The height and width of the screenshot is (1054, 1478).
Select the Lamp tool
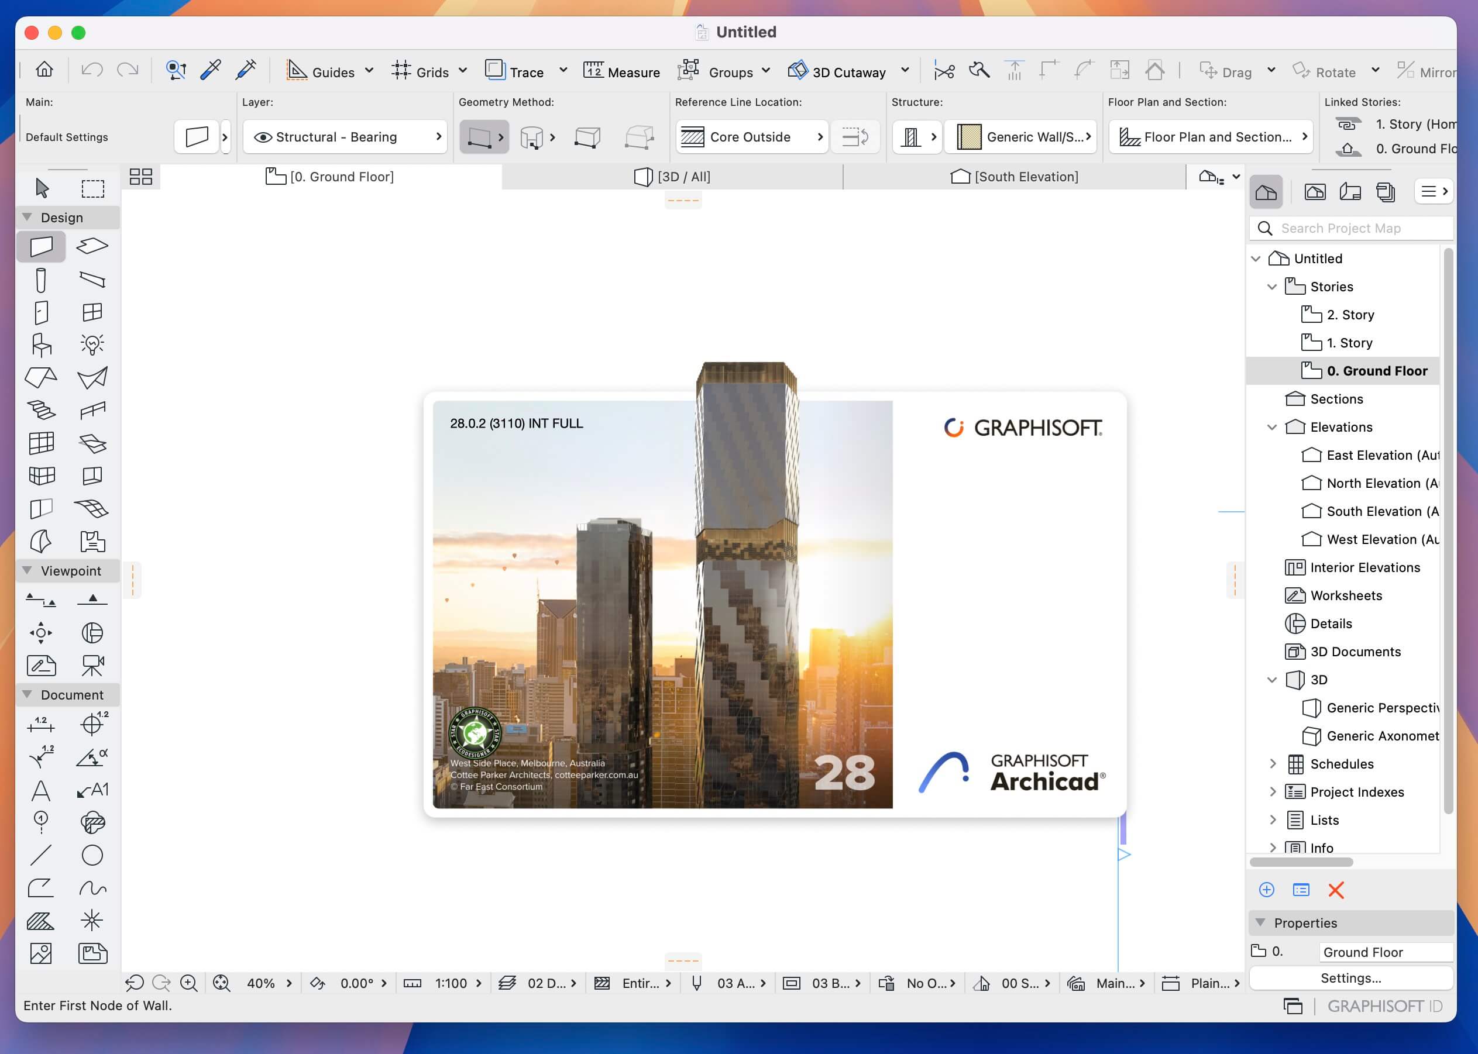tap(92, 345)
